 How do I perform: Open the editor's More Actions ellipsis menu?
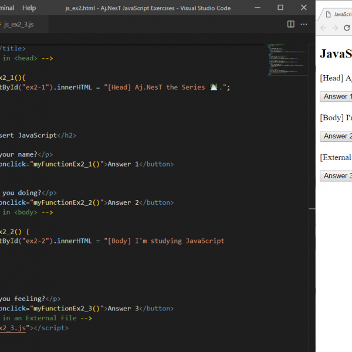[304, 24]
